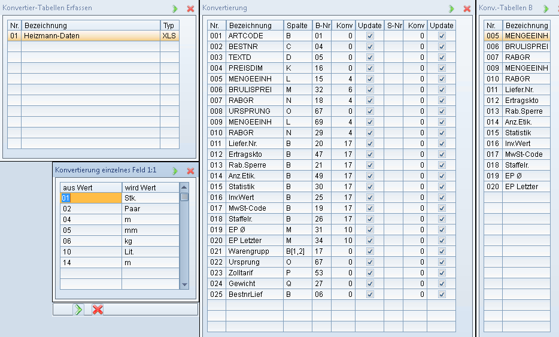Click the Spalte column header
559x337 pixels.
point(297,25)
